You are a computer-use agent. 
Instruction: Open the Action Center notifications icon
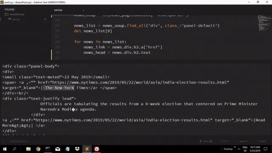tap(265, 149)
